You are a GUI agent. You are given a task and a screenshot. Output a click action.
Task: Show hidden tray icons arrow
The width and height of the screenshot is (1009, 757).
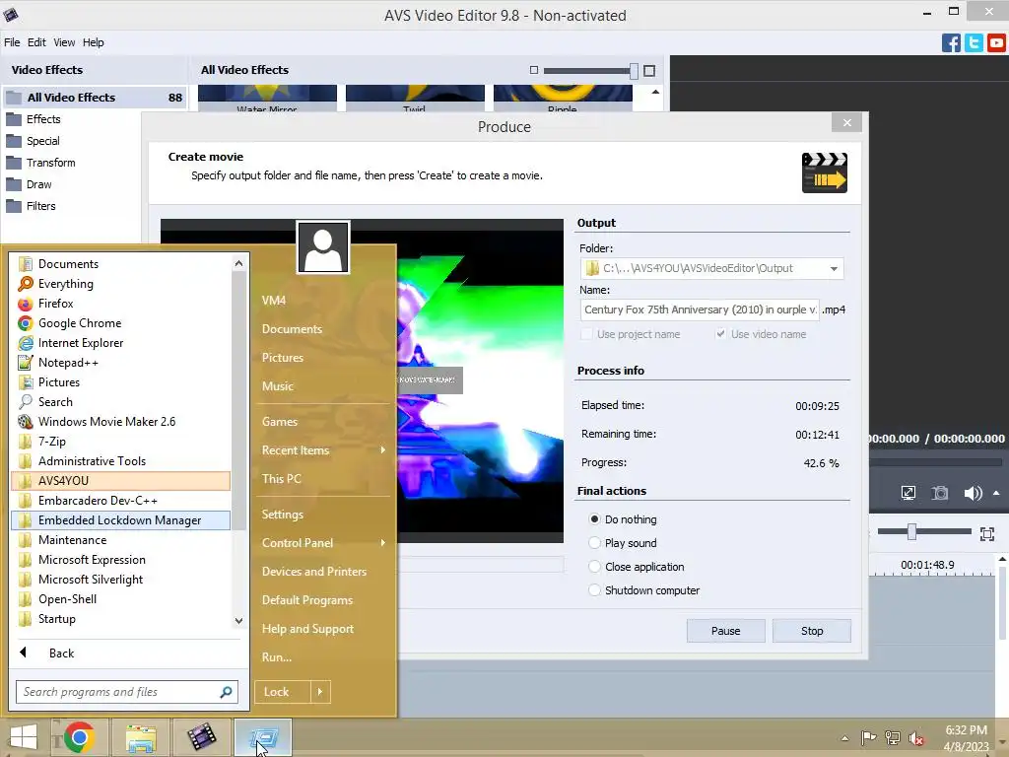click(x=844, y=738)
